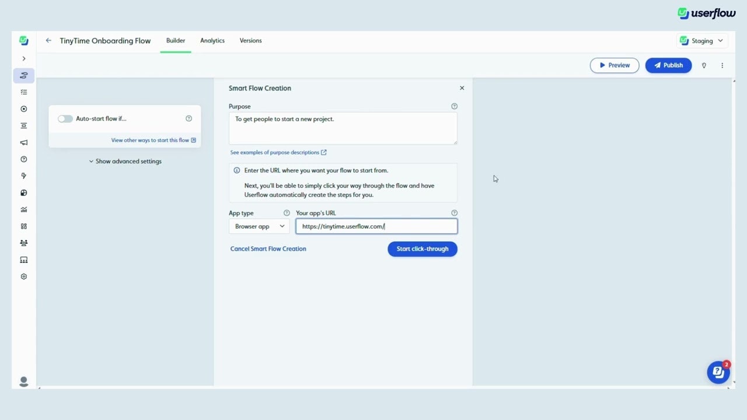Open the Banners icon in the sidebar
This screenshot has height=420, width=747.
point(24,125)
